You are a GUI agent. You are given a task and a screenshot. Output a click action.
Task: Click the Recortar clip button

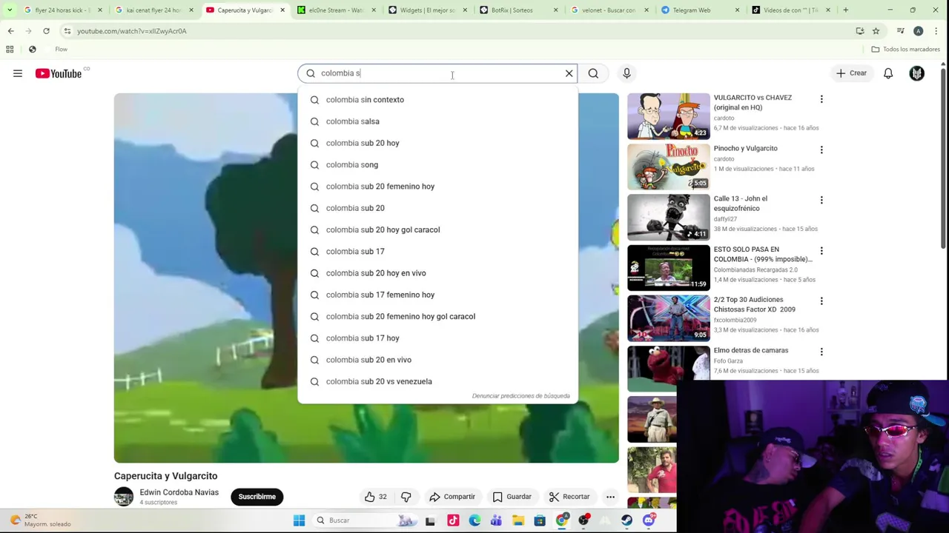(x=569, y=497)
